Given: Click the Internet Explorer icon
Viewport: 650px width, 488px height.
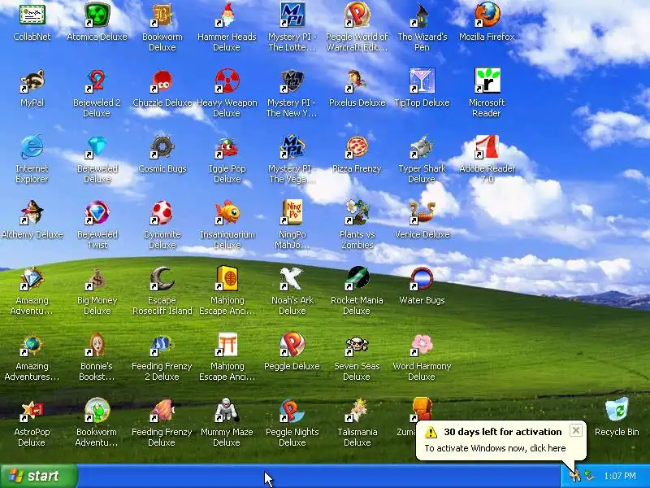Looking at the screenshot, I should tap(32, 146).
